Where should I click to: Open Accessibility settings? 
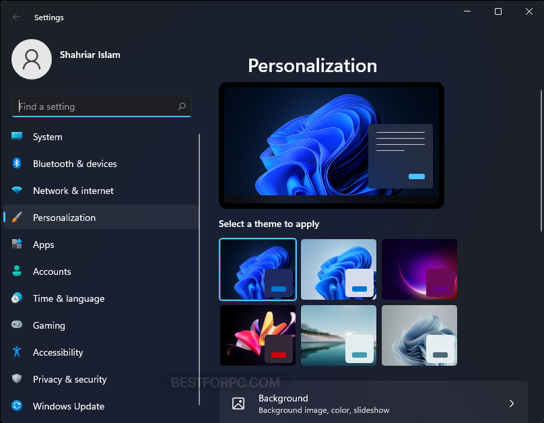click(x=101, y=352)
